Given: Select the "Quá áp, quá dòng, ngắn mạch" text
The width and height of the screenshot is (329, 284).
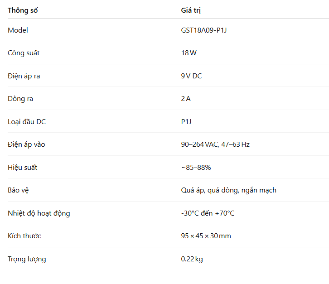Looking at the screenshot, I should [x=228, y=190].
